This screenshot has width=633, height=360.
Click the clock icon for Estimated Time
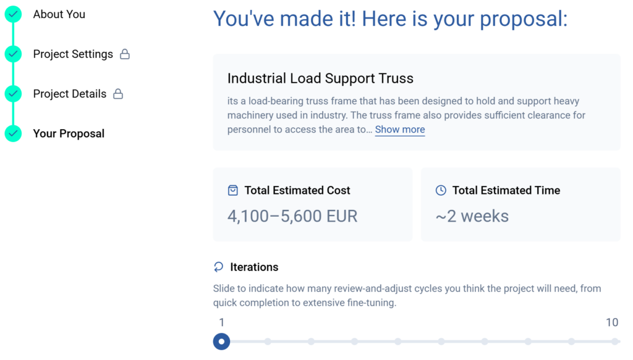click(441, 190)
